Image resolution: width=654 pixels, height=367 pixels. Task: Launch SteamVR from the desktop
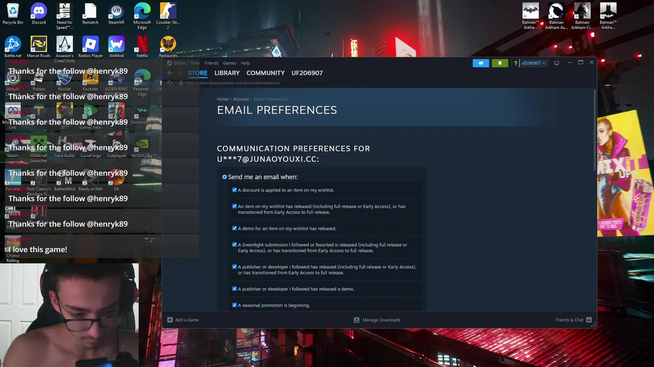(x=116, y=14)
